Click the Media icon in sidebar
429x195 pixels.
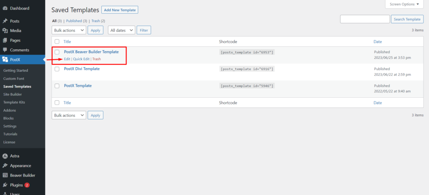[5, 30]
